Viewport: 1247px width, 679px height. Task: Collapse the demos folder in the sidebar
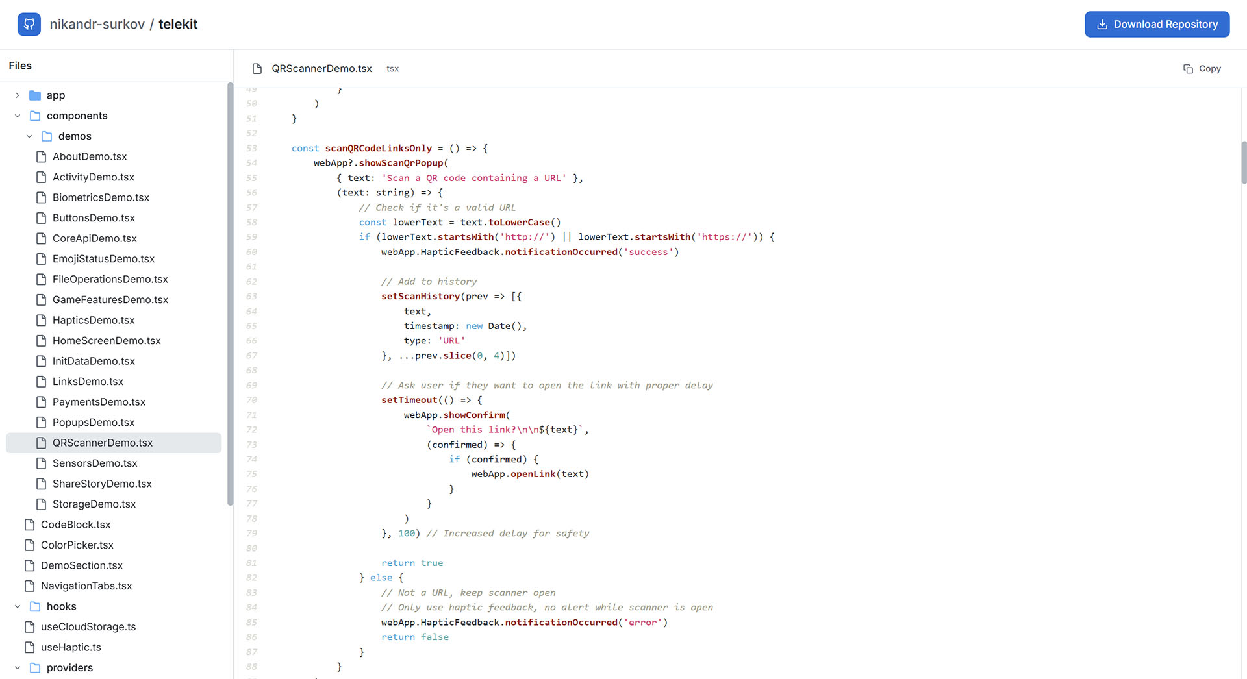click(x=29, y=136)
